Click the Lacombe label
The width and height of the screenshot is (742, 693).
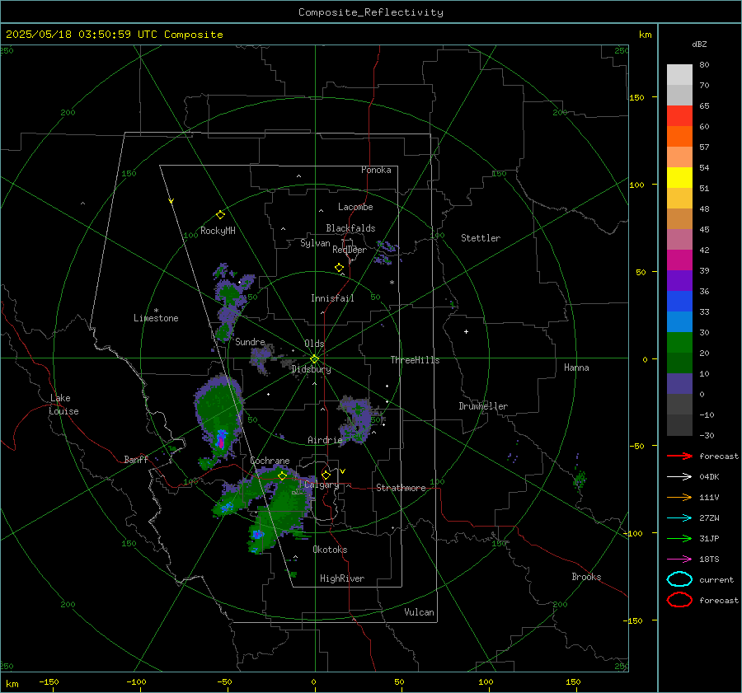pos(355,207)
